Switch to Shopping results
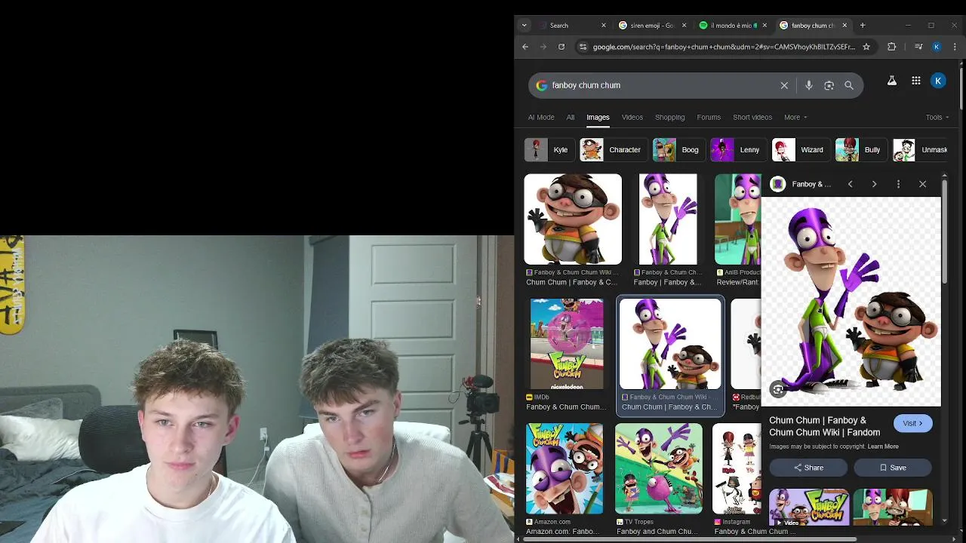The image size is (966, 543). (670, 118)
